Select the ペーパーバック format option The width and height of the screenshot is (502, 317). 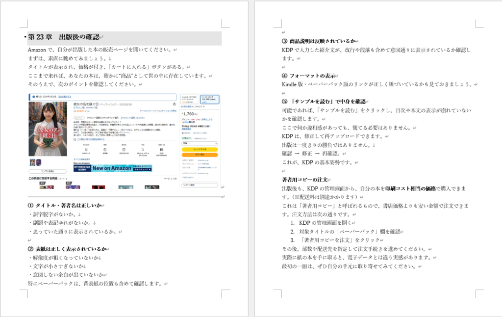coord(209,99)
